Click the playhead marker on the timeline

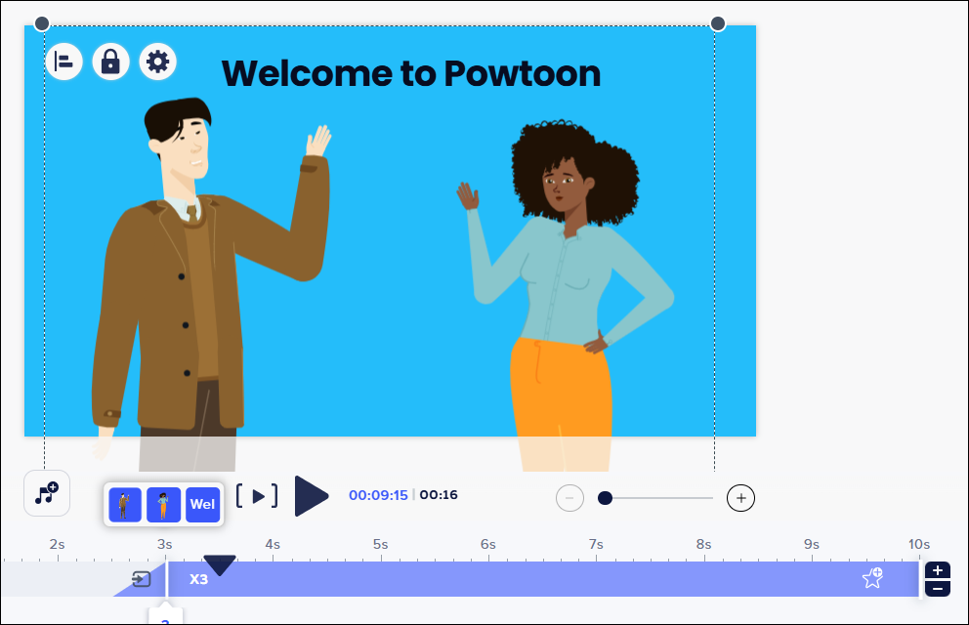pos(220,564)
